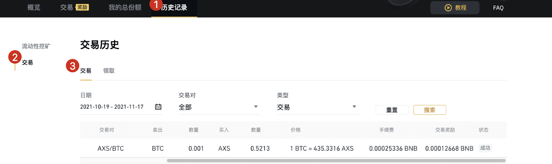Switch to the 概览 tab

pyautogui.click(x=34, y=8)
